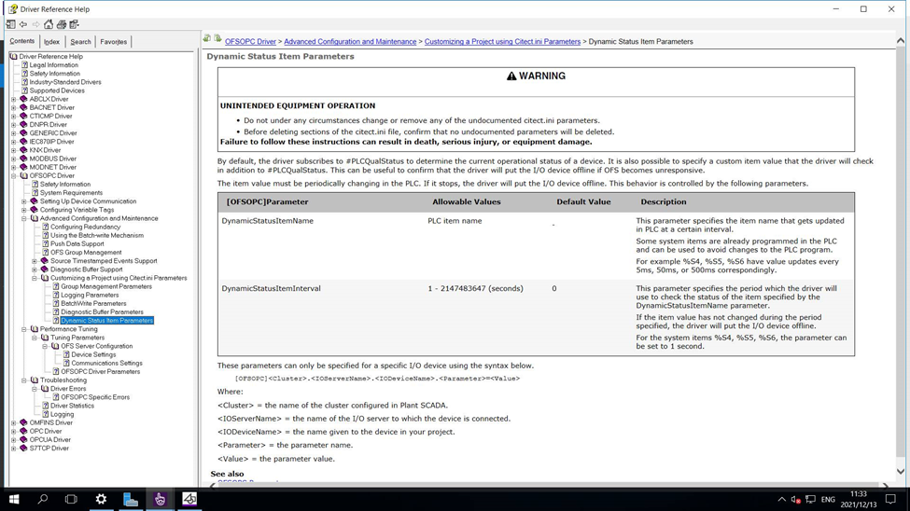
Task: Show hidden tray icons chevron
Action: [x=782, y=500]
